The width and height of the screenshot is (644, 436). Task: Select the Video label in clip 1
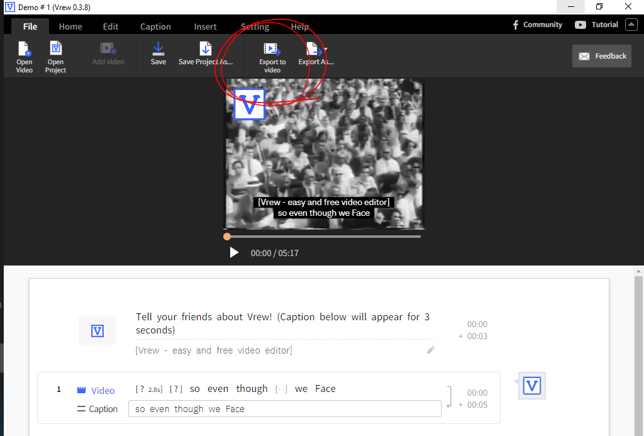(96, 390)
